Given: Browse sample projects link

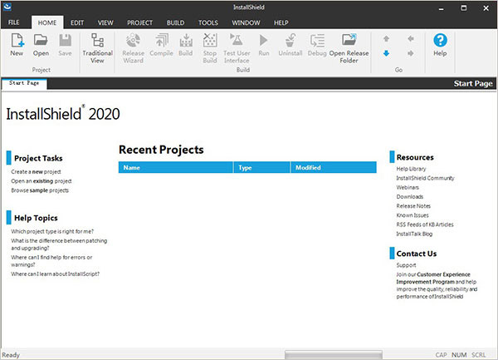Looking at the screenshot, I should tap(40, 190).
